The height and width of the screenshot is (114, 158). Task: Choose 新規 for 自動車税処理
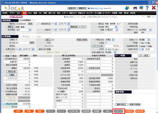pos(140,46)
